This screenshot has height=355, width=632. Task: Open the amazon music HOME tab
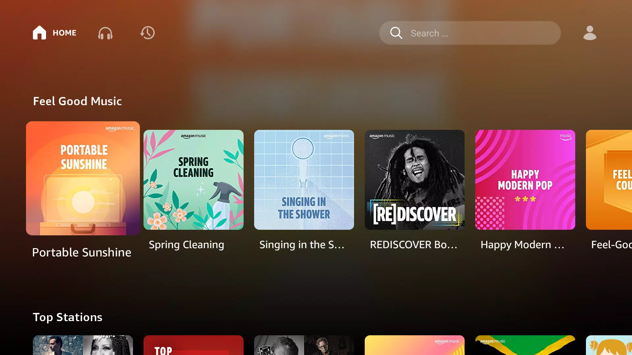tap(54, 33)
